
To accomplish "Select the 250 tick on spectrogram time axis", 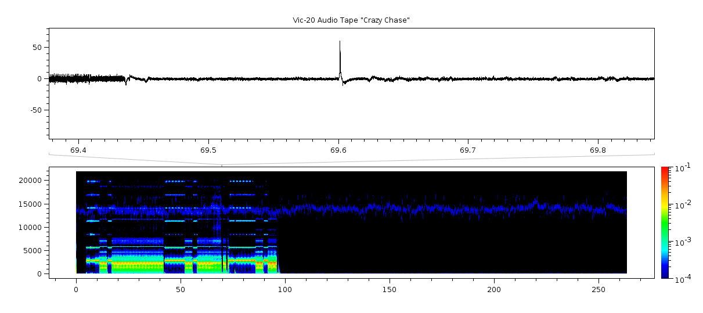I will click(x=599, y=289).
